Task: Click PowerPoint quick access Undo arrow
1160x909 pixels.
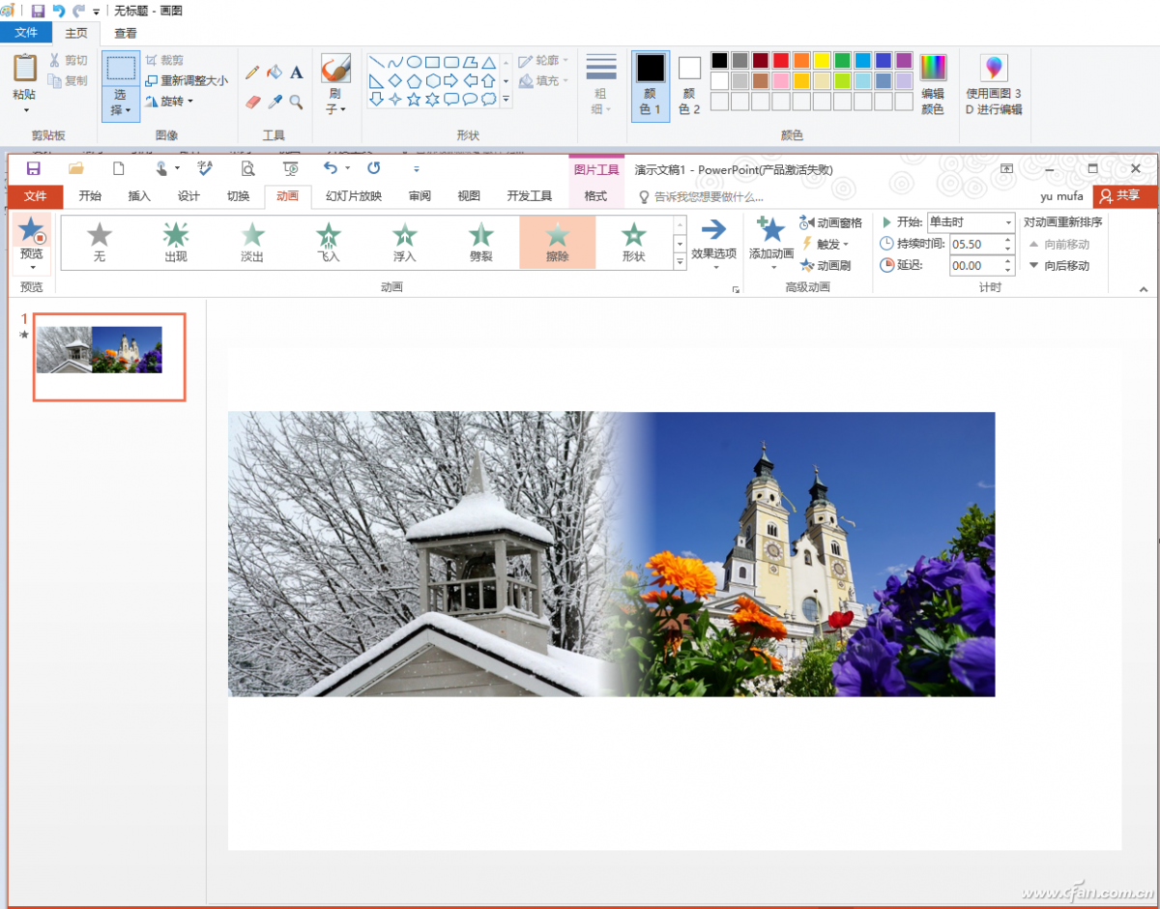Action: 331,168
